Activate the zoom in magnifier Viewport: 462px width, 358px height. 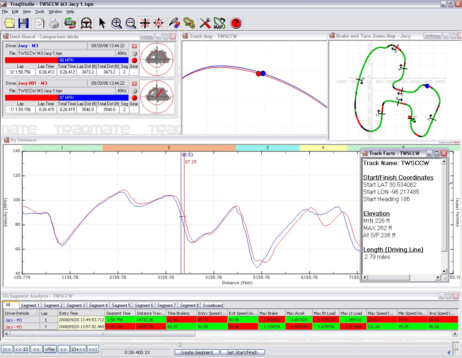pyautogui.click(x=117, y=23)
